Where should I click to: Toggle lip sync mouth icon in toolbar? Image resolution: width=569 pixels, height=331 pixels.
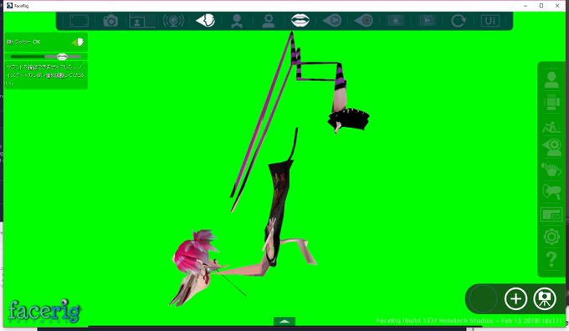click(300, 20)
